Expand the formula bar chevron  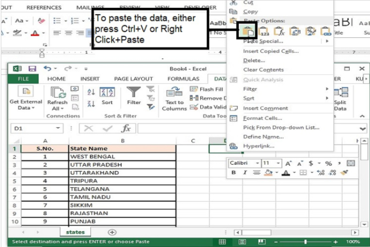362,129
